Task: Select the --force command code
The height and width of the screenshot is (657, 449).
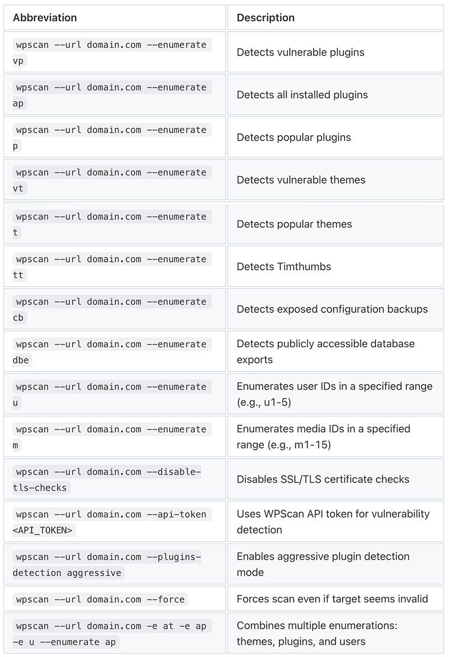Action: click(100, 600)
